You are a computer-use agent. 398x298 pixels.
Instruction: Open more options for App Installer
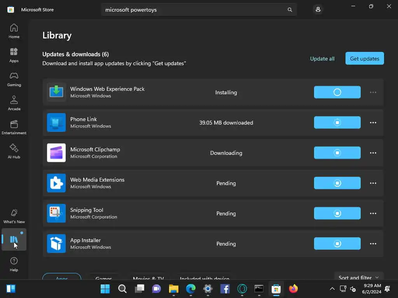coord(373,244)
